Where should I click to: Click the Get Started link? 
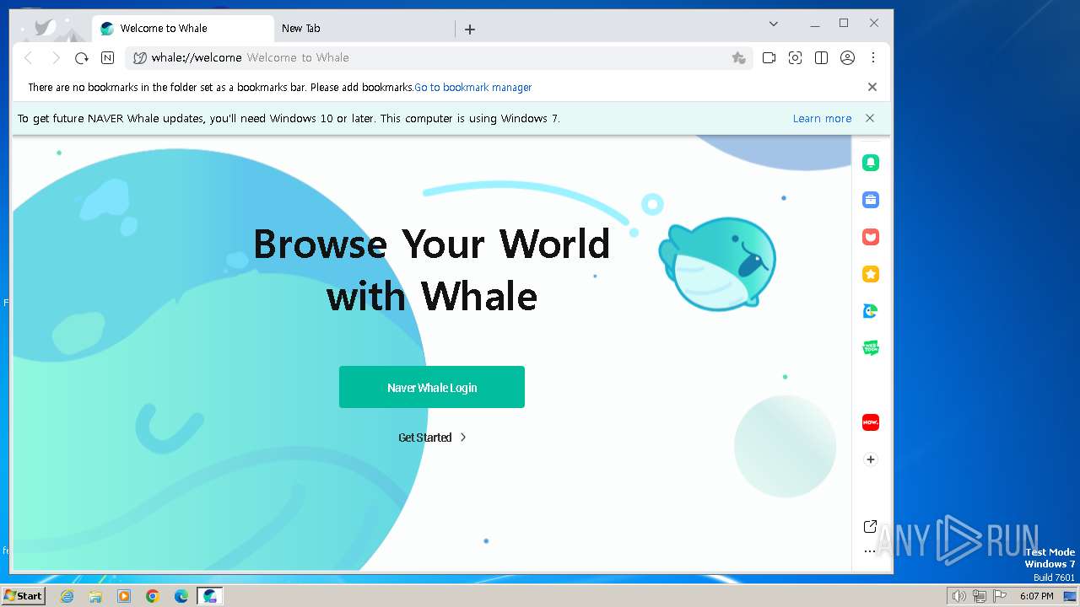(432, 438)
